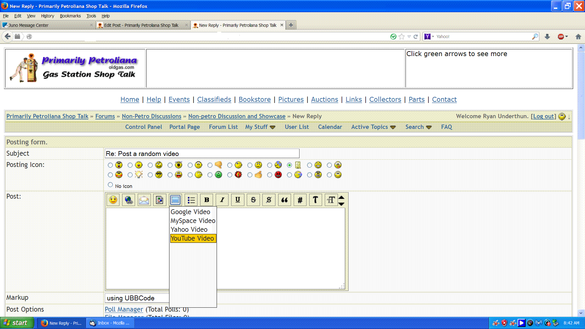
Task: Click the bulleted list toolbar icon
Action: point(191,200)
